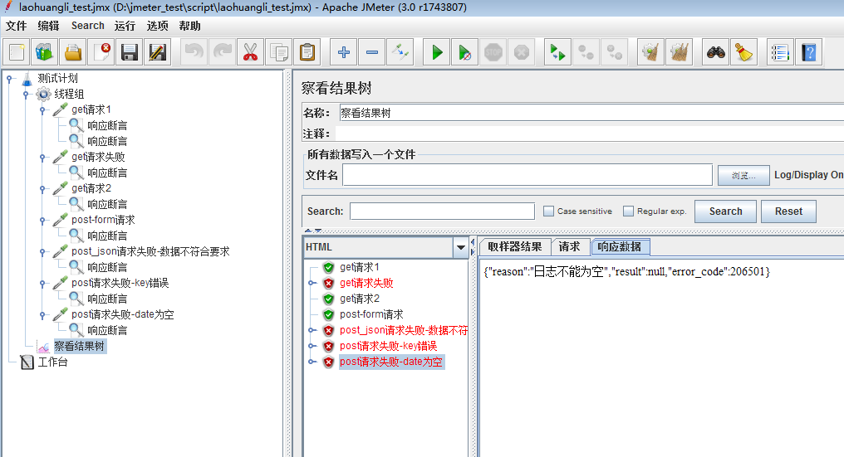The width and height of the screenshot is (844, 457).
Task: Open the 编辑 menu
Action: pos(48,26)
